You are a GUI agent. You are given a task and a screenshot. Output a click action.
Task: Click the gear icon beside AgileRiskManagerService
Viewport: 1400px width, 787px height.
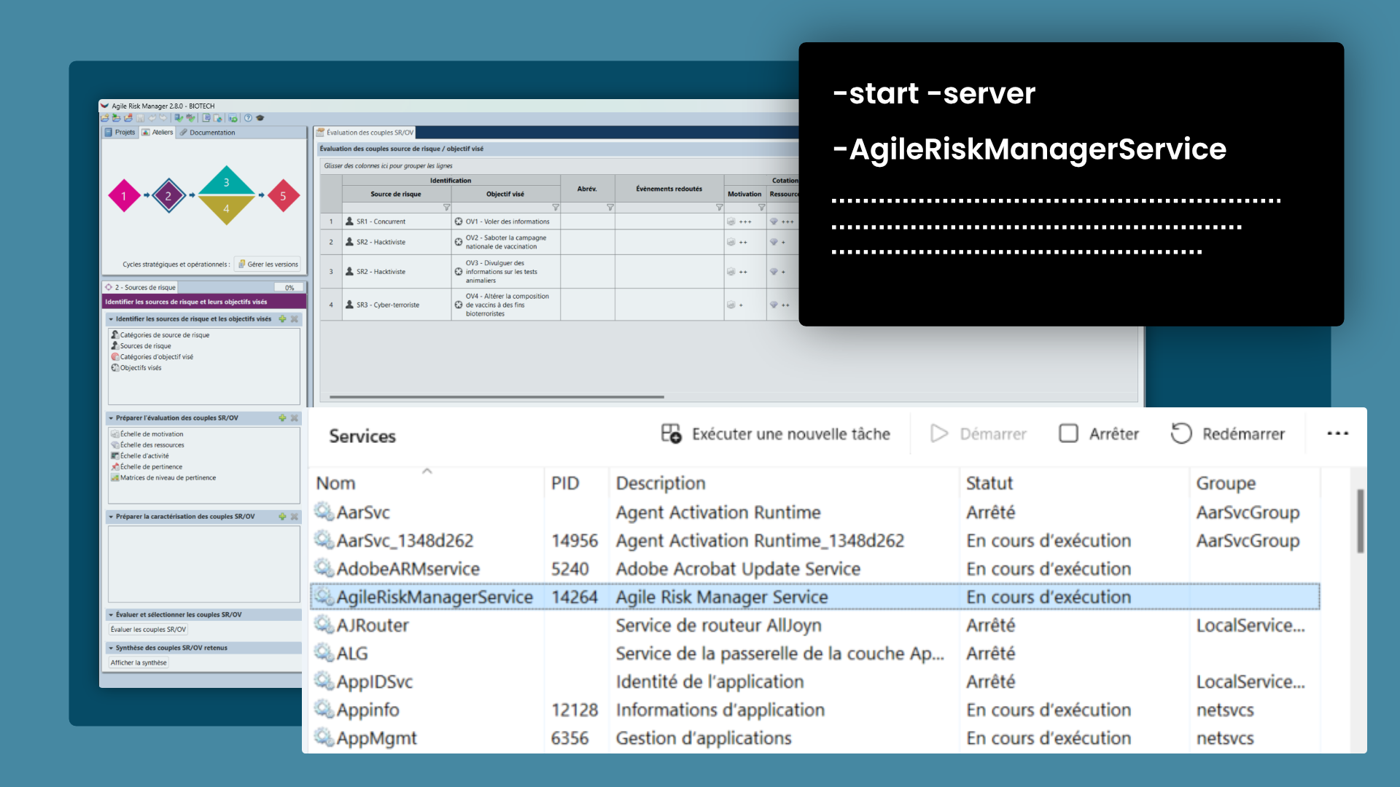tap(324, 597)
